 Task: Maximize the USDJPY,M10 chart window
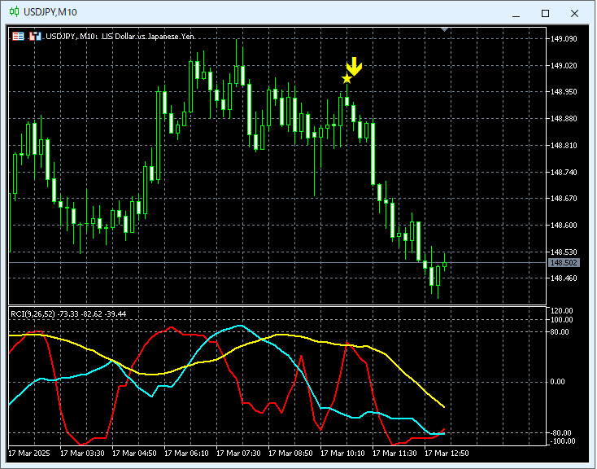(545, 13)
